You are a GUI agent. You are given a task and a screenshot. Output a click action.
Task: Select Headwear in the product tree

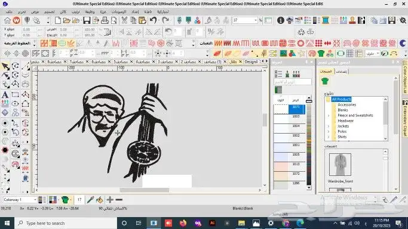pos(345,120)
